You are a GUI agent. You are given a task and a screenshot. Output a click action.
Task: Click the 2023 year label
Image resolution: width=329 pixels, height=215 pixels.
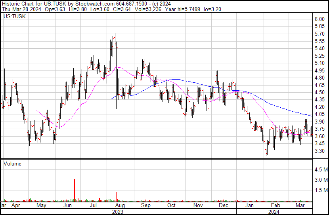pos(118,212)
